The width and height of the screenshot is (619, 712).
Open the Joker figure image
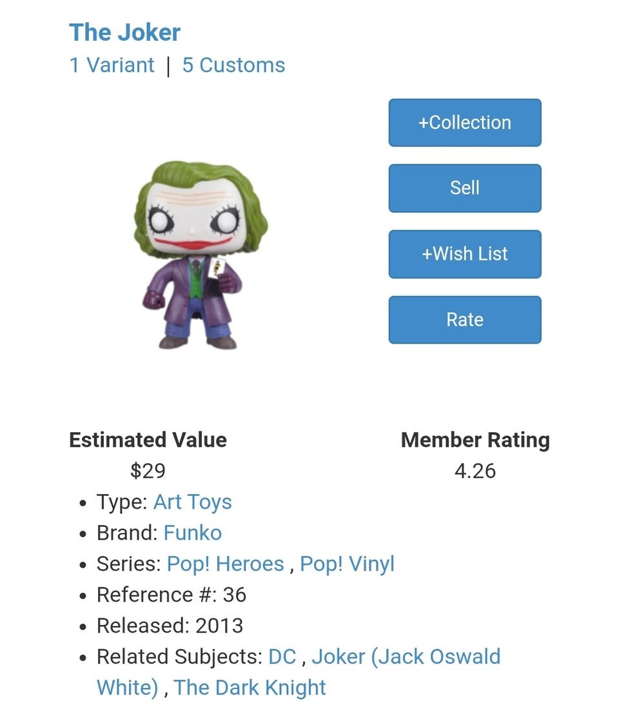point(201,255)
